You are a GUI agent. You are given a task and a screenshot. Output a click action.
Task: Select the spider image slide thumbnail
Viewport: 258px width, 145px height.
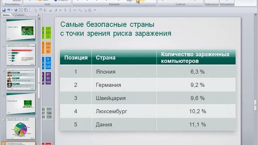(21, 30)
